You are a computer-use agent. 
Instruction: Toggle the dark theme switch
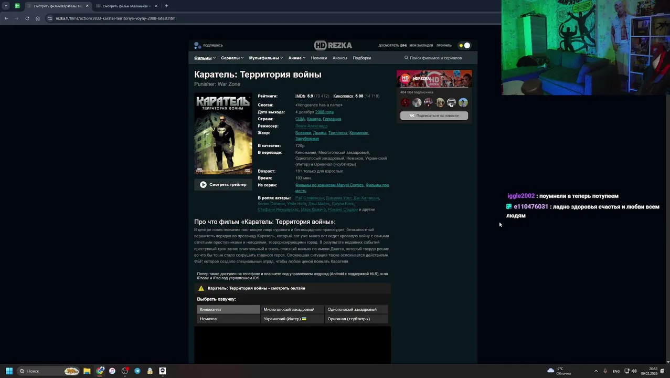[464, 45]
